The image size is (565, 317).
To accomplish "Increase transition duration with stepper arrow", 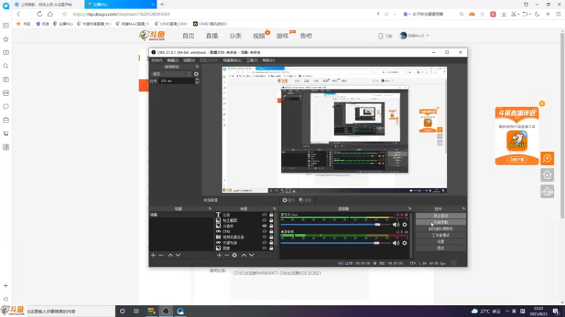I will (x=197, y=80).
